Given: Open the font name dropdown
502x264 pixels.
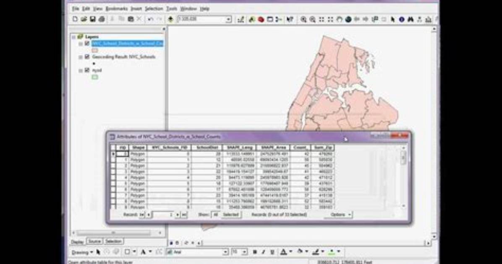Looking at the screenshot, I should 225,252.
